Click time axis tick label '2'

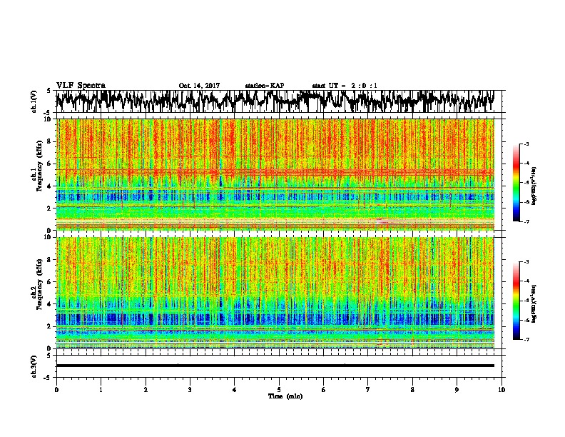pos(146,390)
